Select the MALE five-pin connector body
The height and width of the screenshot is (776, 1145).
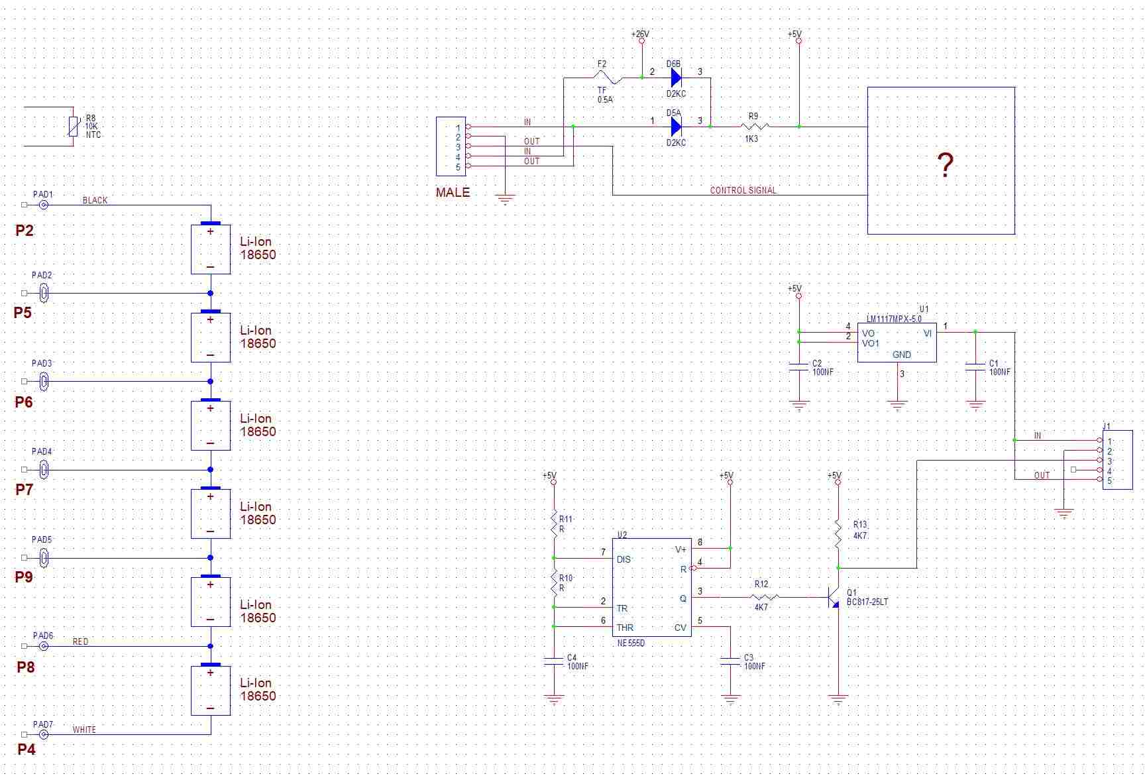tap(451, 146)
